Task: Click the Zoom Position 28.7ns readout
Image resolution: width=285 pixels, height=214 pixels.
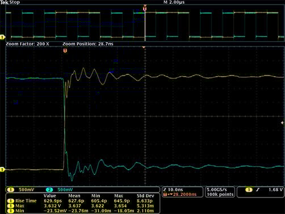Action: [88, 44]
